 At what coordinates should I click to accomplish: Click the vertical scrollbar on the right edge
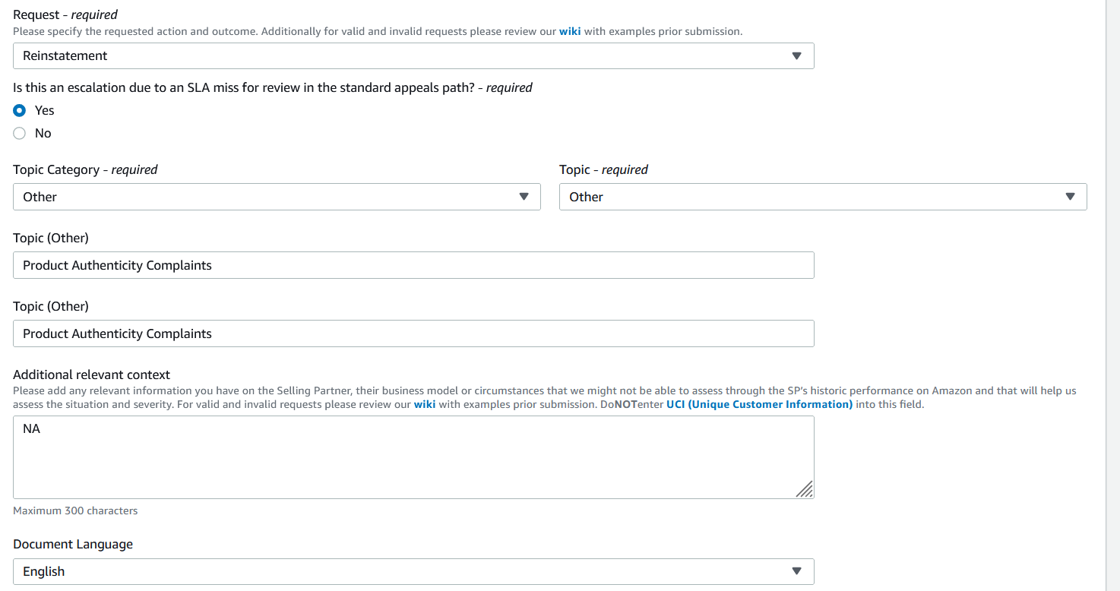coord(1112,295)
